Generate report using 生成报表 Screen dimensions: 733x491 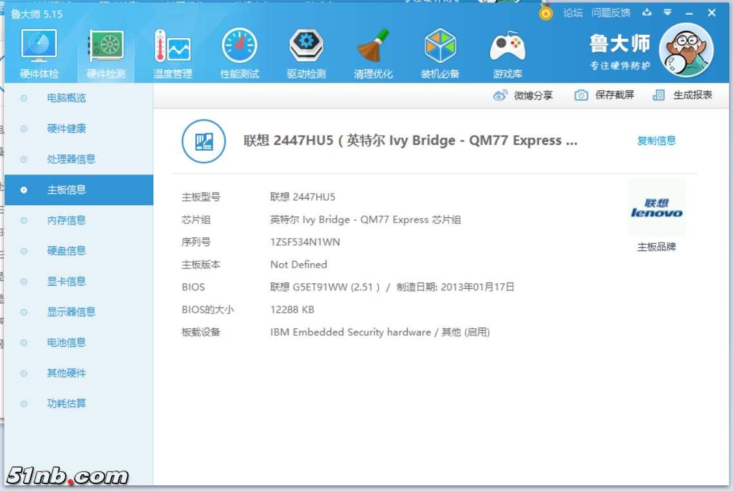[x=683, y=95]
